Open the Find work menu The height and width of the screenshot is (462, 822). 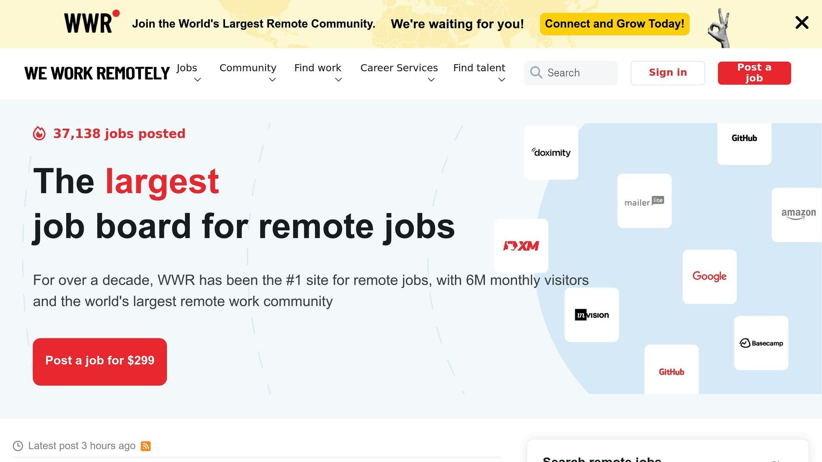tap(317, 68)
